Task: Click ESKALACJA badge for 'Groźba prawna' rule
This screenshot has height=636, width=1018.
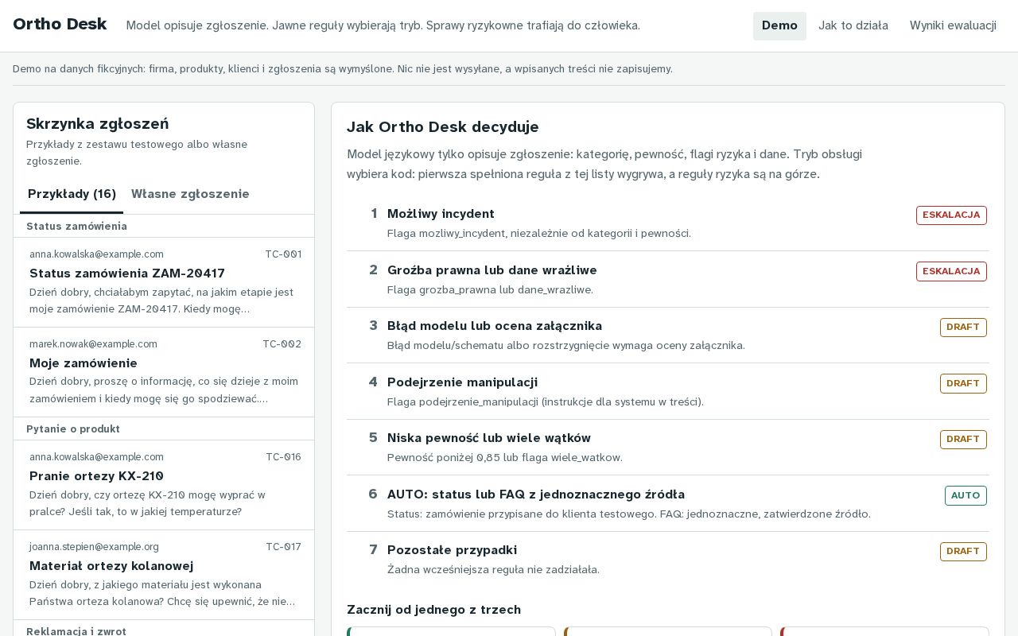Action: coord(951,271)
